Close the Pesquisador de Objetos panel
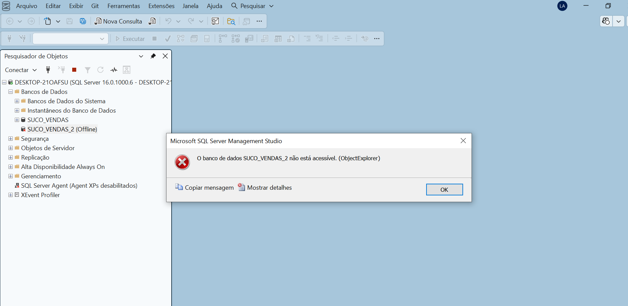Screen dimensions: 628x306 [x=165, y=56]
